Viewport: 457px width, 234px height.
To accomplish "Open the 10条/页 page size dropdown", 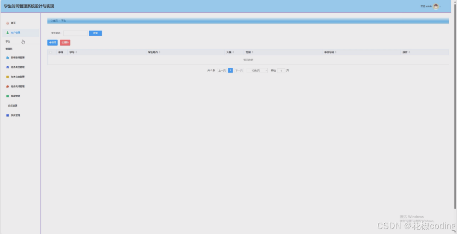I will click(257, 70).
